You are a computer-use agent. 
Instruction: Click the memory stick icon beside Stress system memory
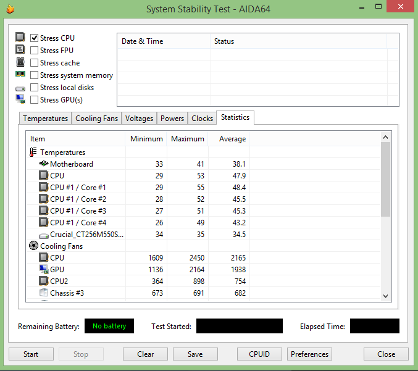click(x=20, y=74)
